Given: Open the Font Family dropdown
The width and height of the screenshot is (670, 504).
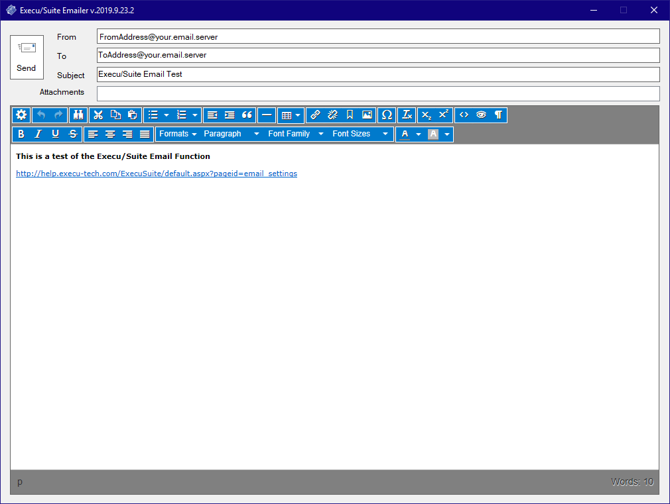Looking at the screenshot, I should [x=295, y=134].
